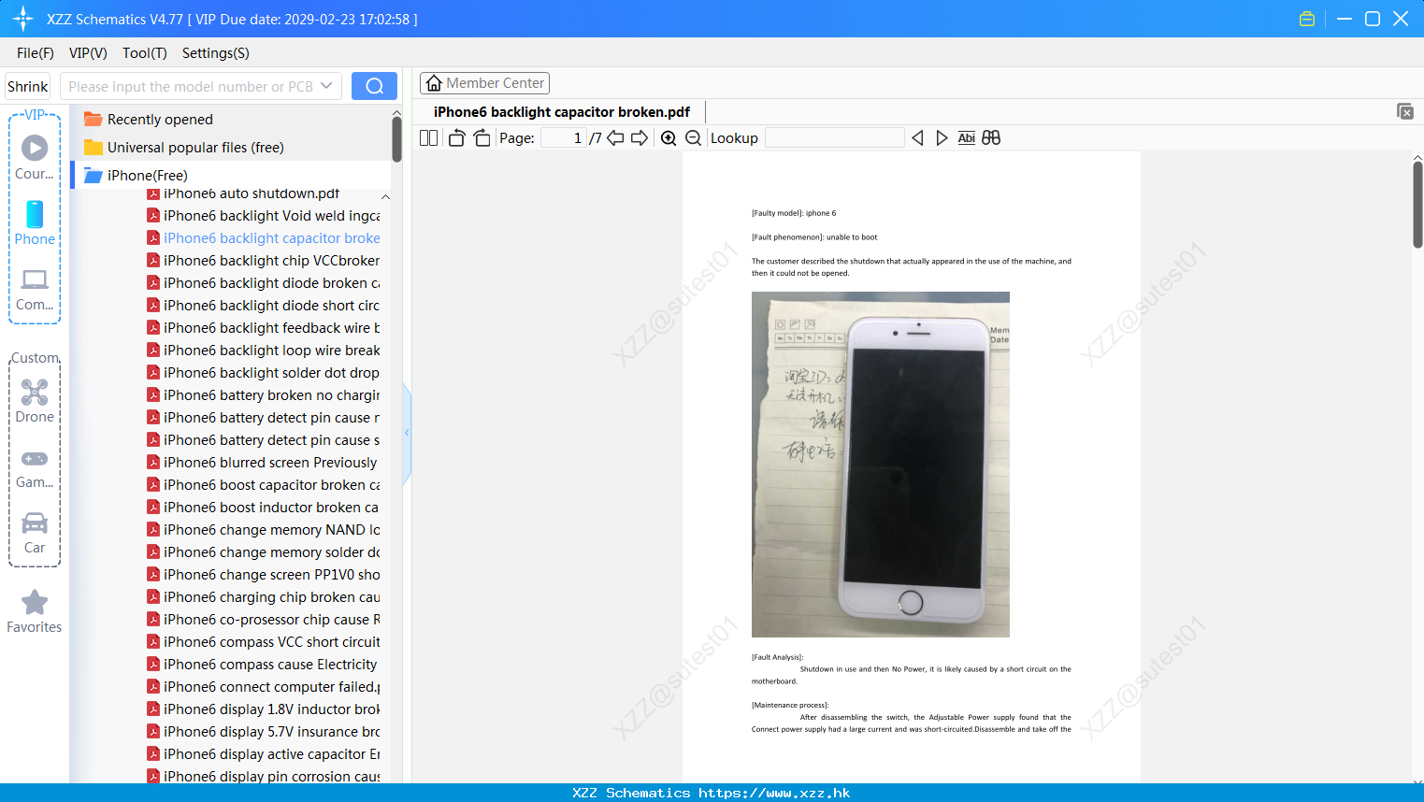Click the PDF viewer vertical scrollbar thumb
This screenshot has width=1424, height=802.
(1417, 204)
